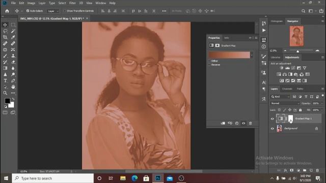Select the Eraser tool
Screen dimensions: 326x183
(x=13, y=62)
